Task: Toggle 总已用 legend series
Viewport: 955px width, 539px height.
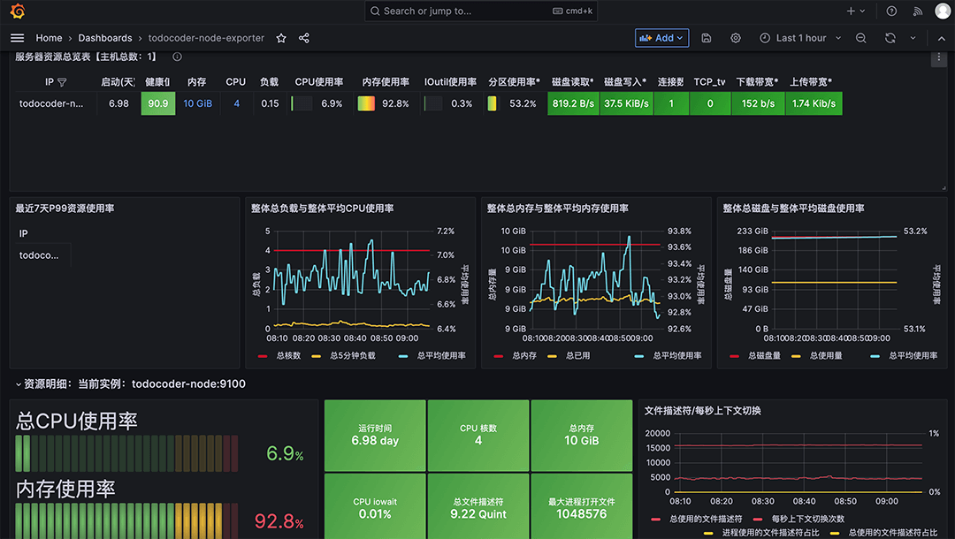Action: (577, 356)
